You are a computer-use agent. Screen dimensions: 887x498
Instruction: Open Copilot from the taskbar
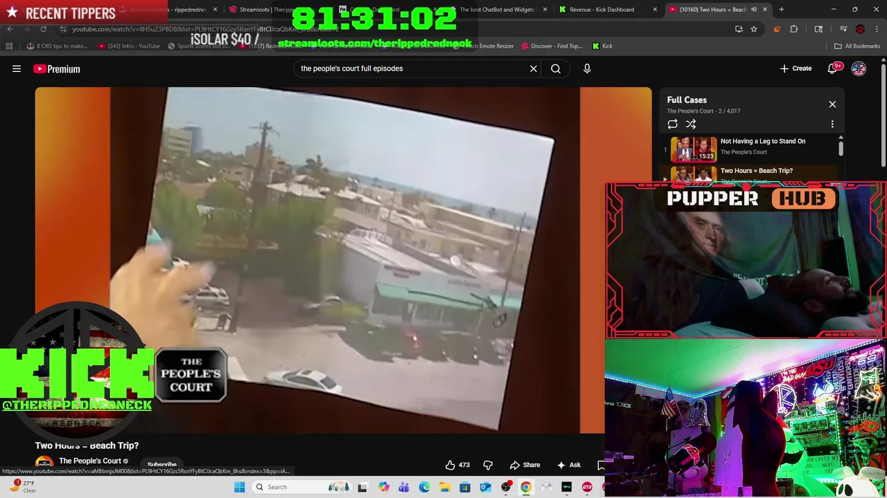pos(383,487)
